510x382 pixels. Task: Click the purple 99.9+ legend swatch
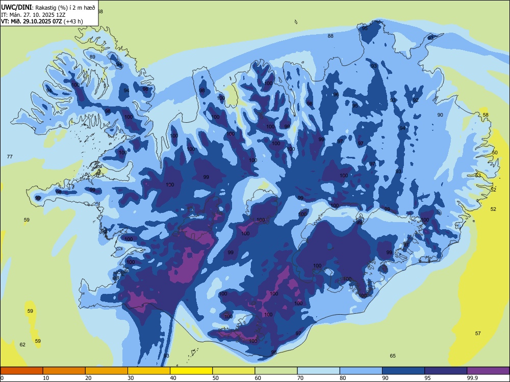click(x=488, y=371)
